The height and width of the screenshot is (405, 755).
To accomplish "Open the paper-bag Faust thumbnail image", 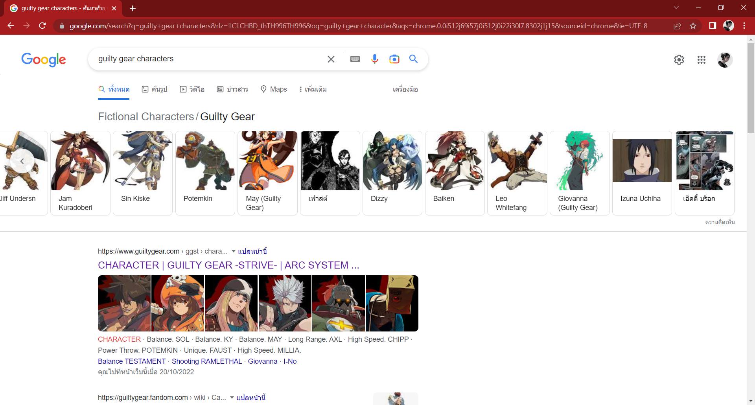I will click(x=392, y=303).
